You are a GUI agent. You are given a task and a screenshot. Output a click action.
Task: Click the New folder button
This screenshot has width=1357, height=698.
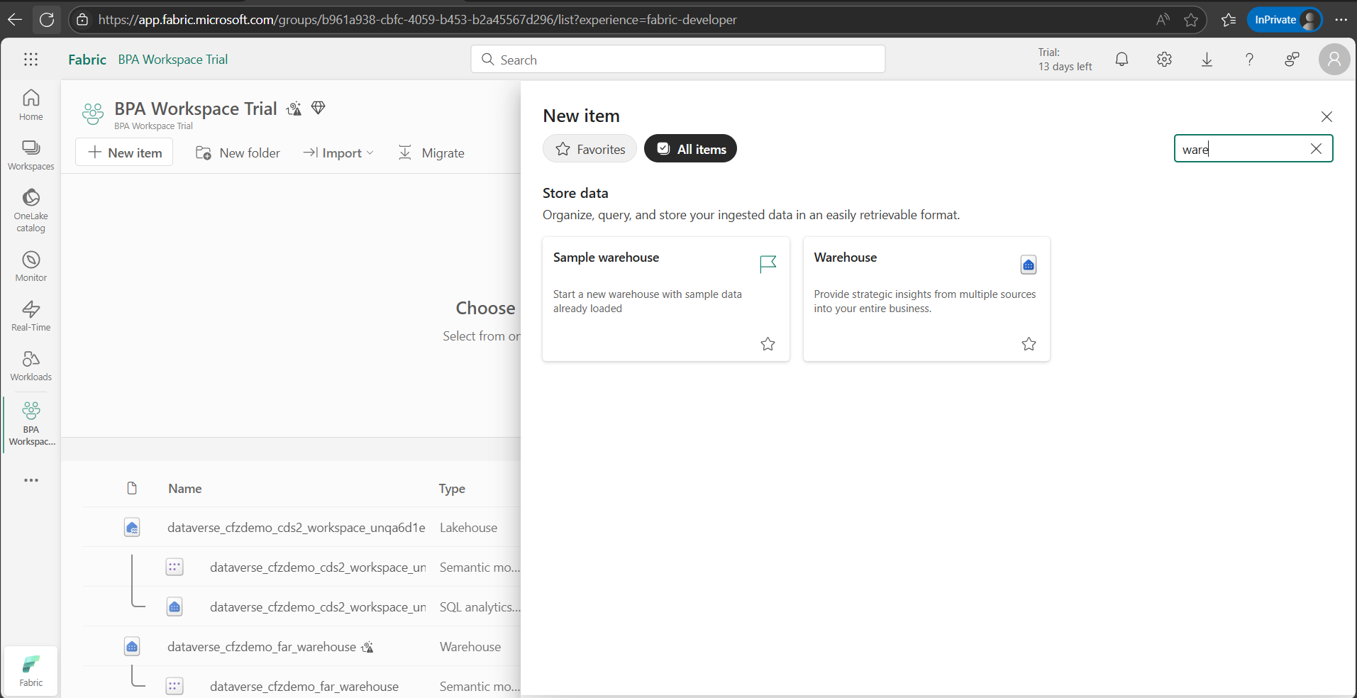(238, 153)
